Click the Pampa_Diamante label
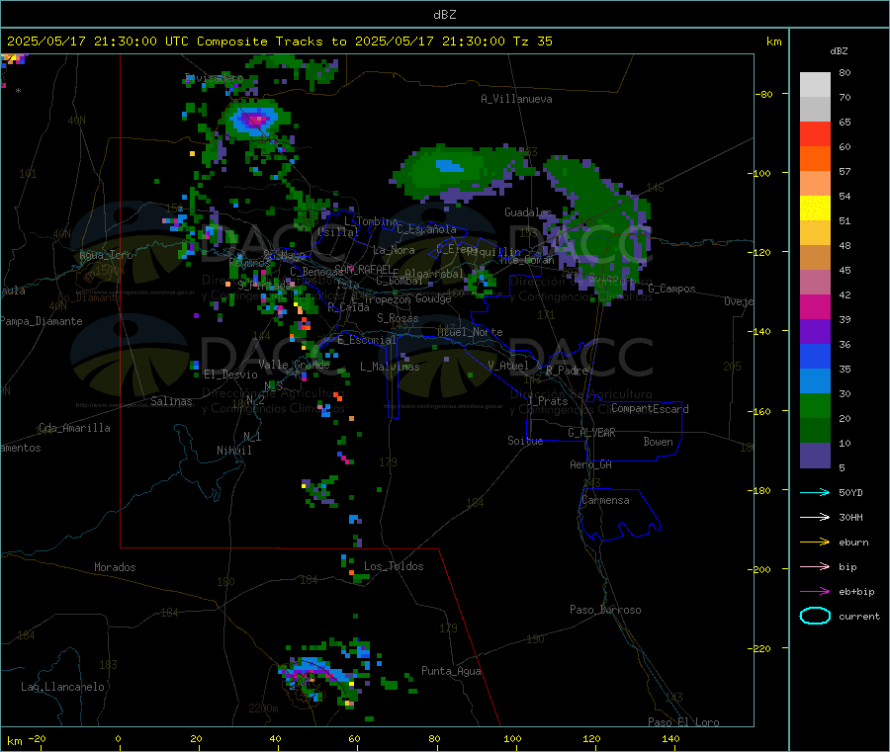This screenshot has width=890, height=752. (x=41, y=321)
